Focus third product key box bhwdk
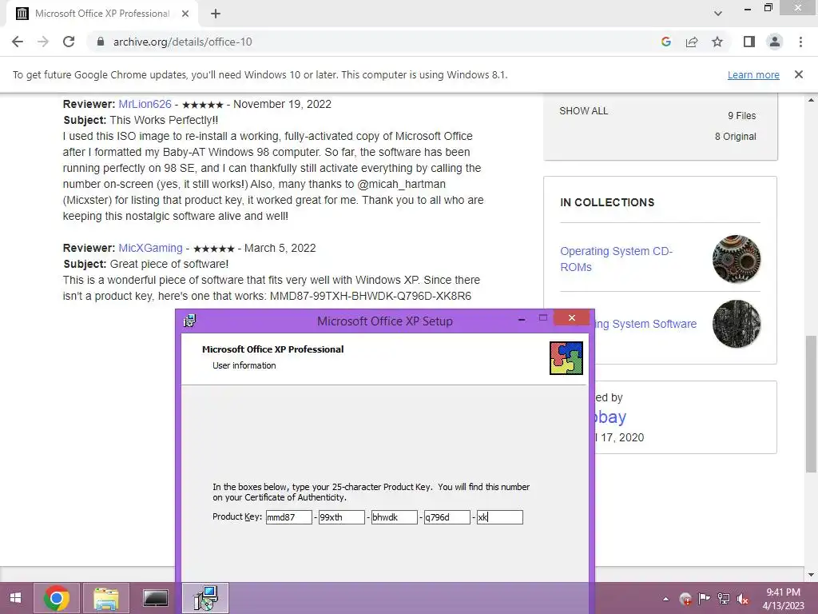The image size is (818, 614). click(395, 517)
